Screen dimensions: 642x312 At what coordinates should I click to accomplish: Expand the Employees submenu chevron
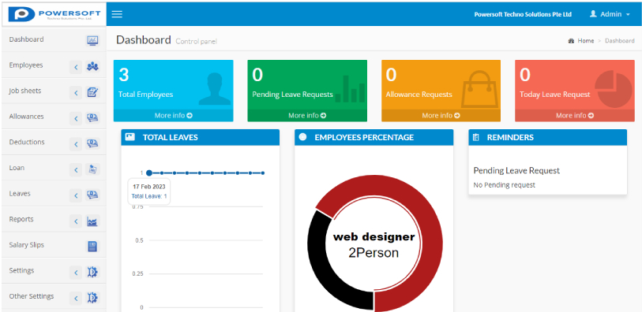pos(76,66)
